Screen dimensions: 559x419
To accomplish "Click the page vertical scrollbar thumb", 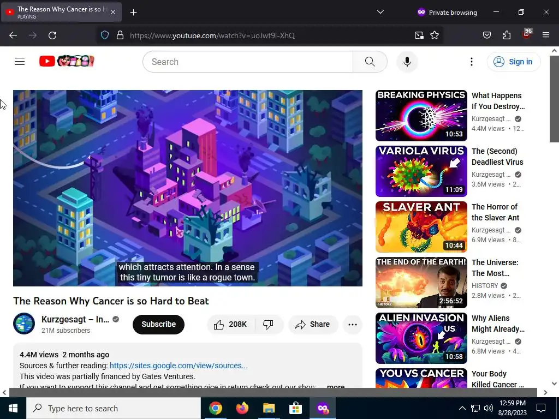I will [554, 99].
